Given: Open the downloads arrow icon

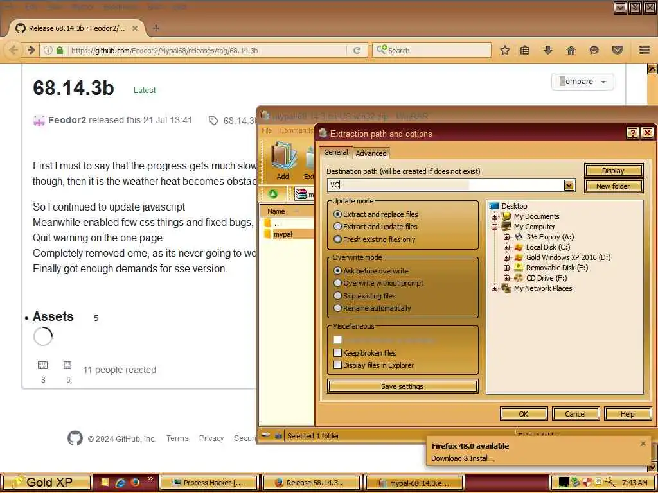Looking at the screenshot, I should pyautogui.click(x=547, y=50).
